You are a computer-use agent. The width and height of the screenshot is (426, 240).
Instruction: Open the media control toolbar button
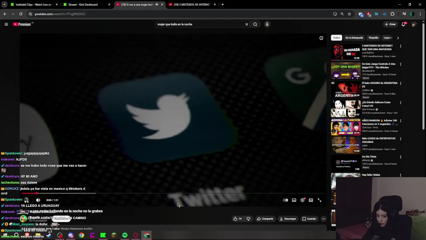[404, 14]
